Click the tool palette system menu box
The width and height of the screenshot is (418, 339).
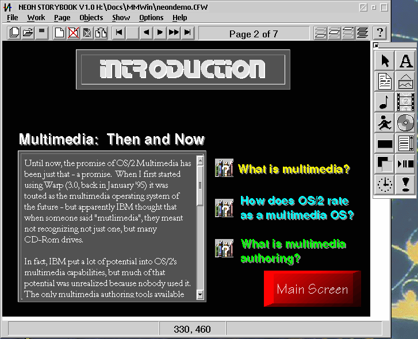[376, 45]
